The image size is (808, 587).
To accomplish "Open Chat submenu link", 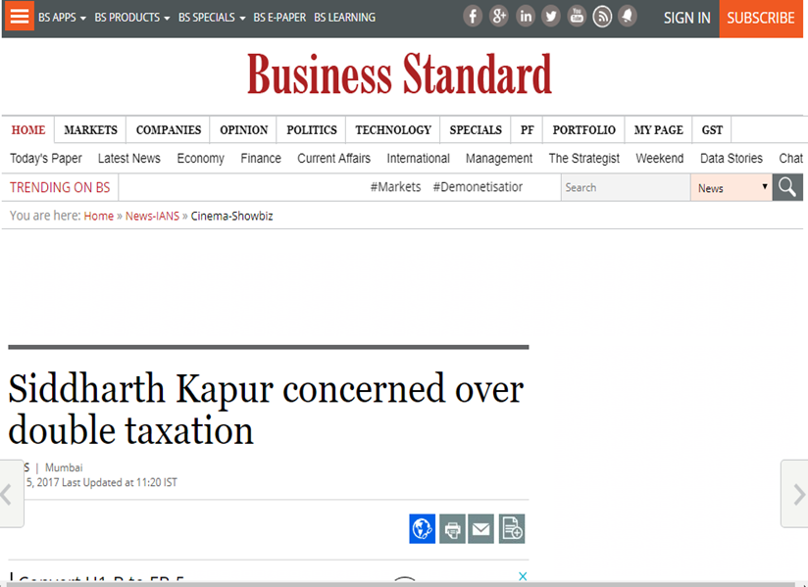I will pos(791,159).
